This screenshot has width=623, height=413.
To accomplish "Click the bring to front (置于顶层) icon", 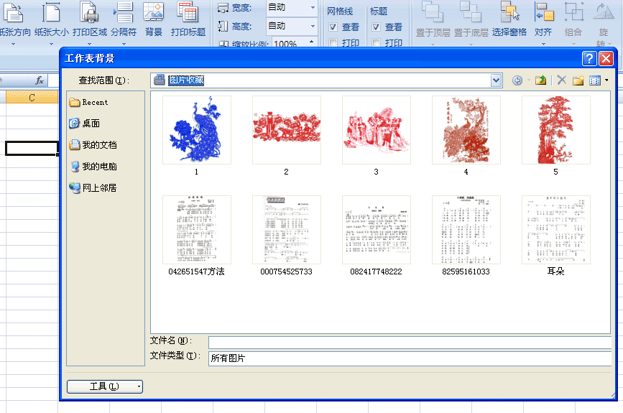I will tap(433, 12).
